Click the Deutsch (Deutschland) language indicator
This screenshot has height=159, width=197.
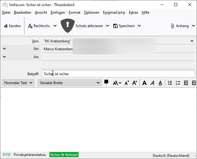(171, 156)
